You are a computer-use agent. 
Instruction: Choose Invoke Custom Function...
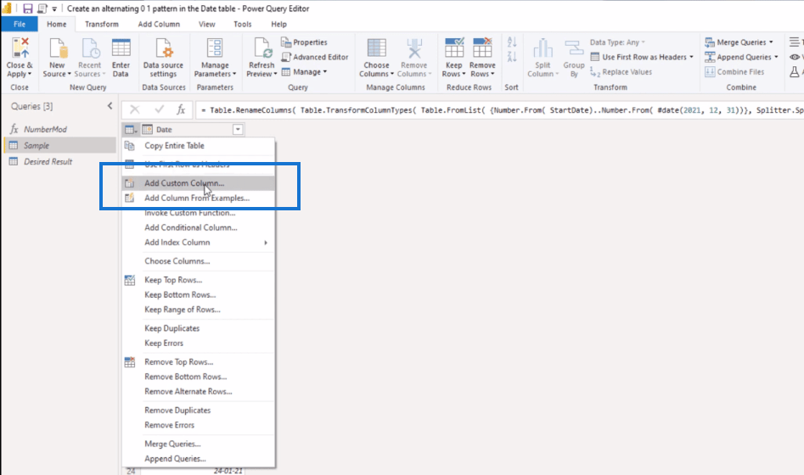pyautogui.click(x=199, y=213)
